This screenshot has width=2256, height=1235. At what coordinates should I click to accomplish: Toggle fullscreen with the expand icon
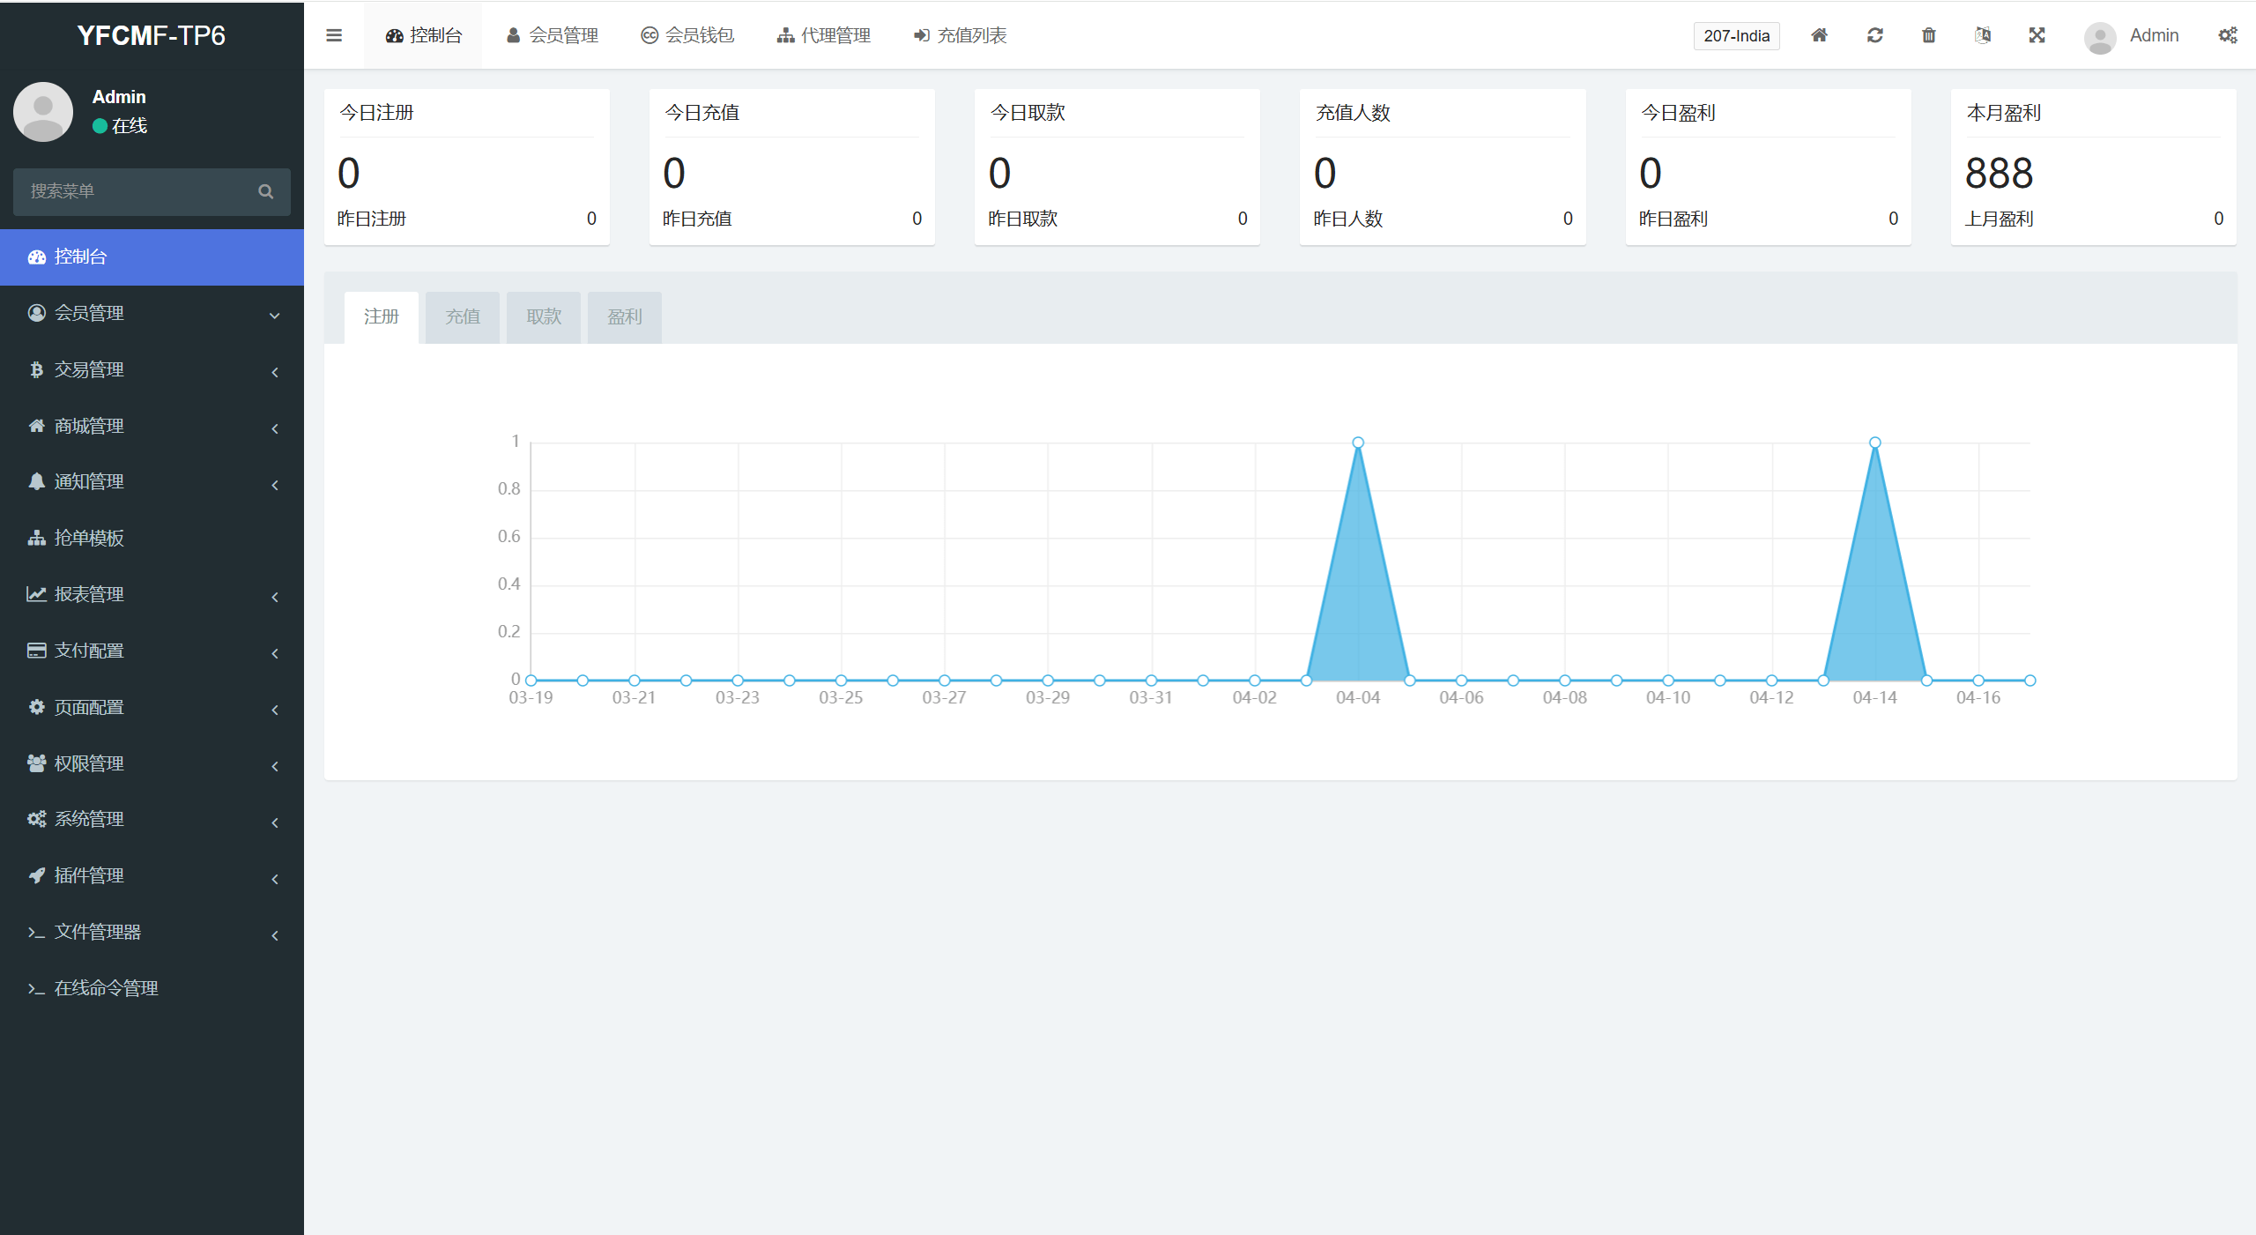pos(2037,35)
